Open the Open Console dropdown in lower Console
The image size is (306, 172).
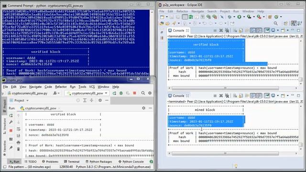click(x=287, y=96)
